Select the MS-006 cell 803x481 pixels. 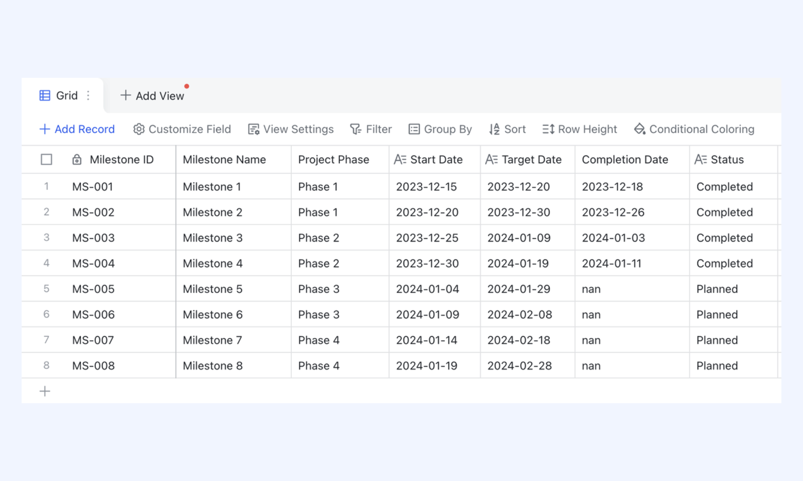pyautogui.click(x=122, y=314)
